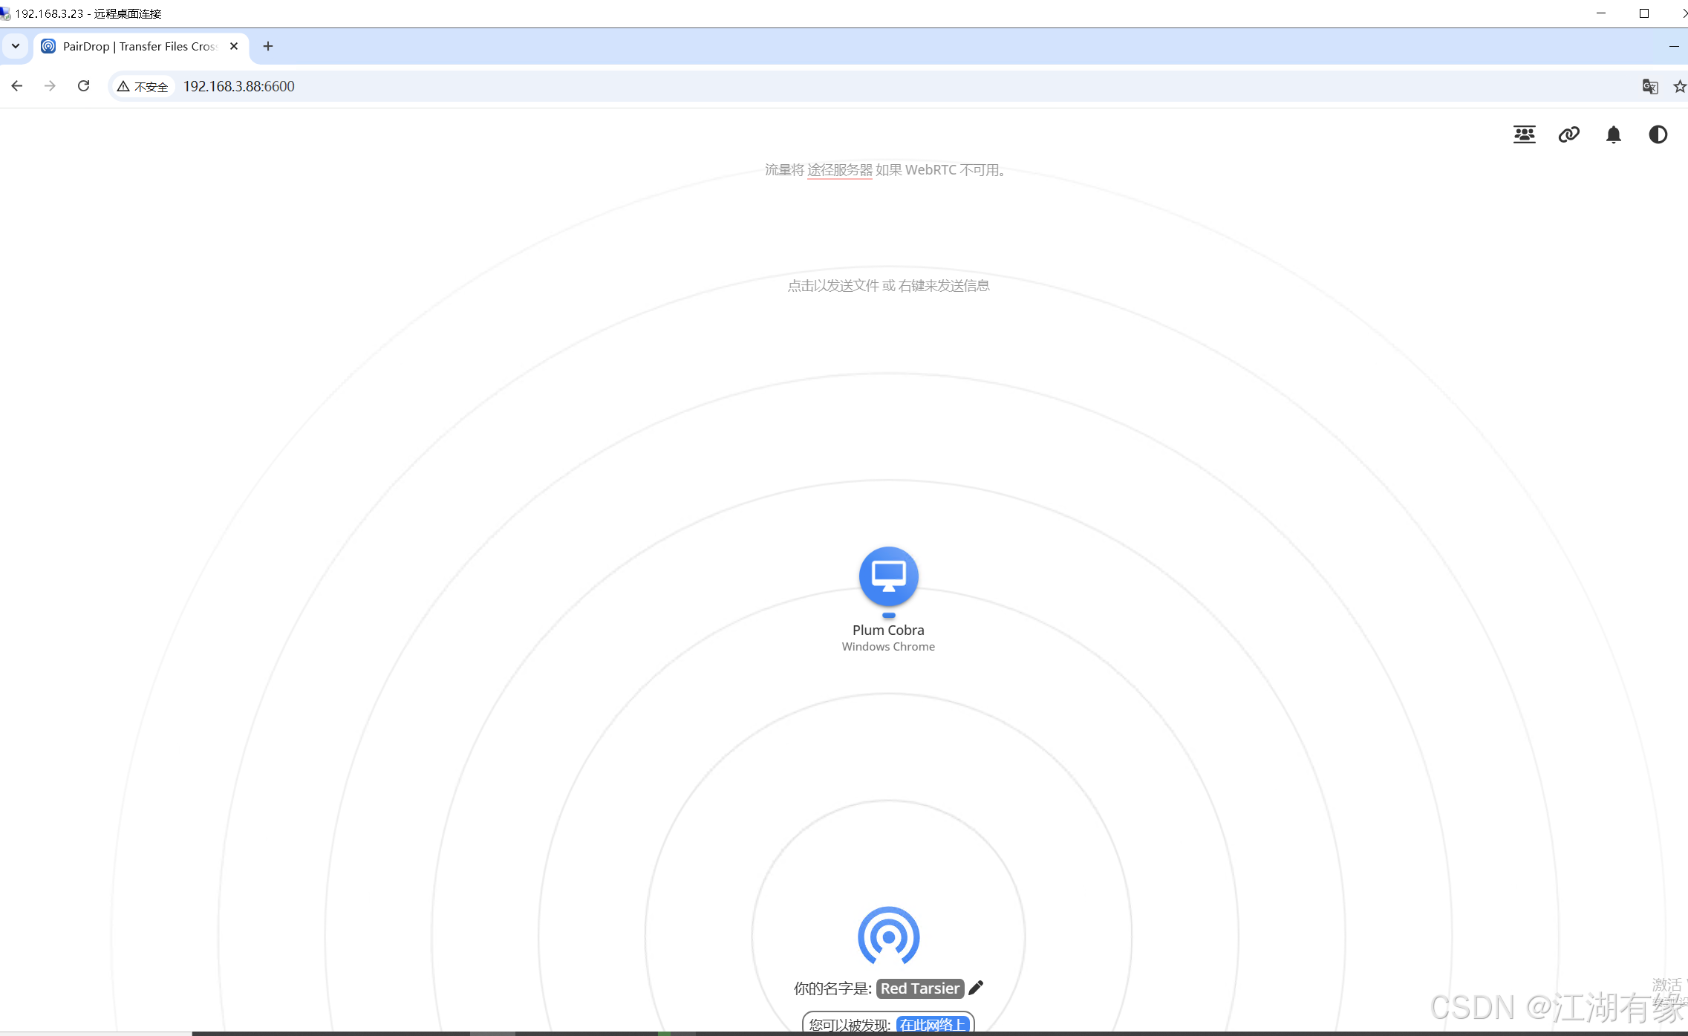This screenshot has width=1688, height=1036.
Task: Click the PairDrop broadcast icon near your name
Action: pyautogui.click(x=888, y=936)
